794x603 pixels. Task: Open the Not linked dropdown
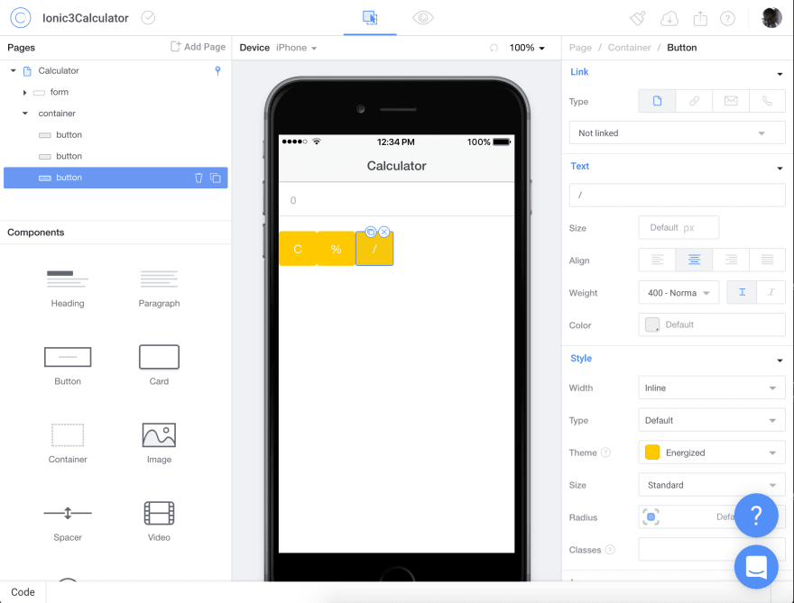click(x=677, y=133)
